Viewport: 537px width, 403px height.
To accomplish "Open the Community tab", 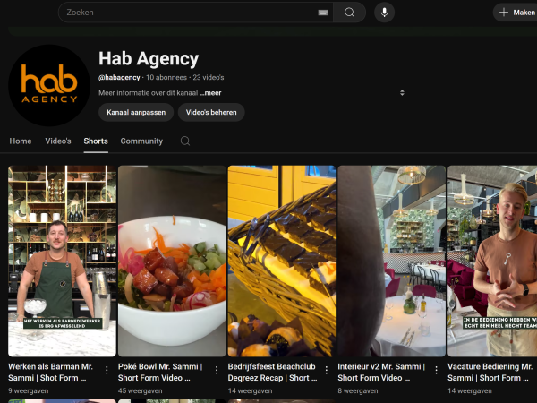I will (141, 141).
